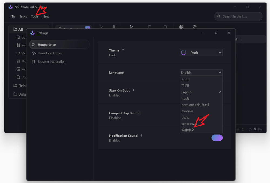Click the Theme dropdown chevron arrow
The width and height of the screenshot is (270, 183).
(220, 53)
